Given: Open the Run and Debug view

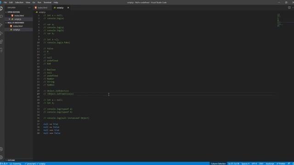Looking at the screenshot, I should (1, 33).
